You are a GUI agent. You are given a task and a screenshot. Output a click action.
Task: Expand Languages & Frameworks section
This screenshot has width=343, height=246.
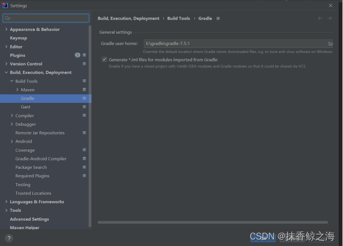click(6, 201)
